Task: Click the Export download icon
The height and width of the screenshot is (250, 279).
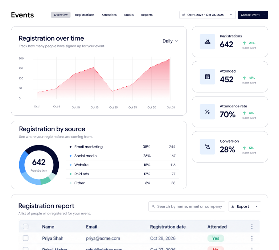Action: click(233, 206)
